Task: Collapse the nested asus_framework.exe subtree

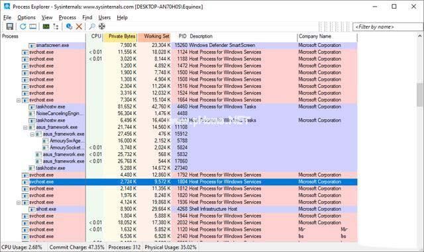Action: (32, 134)
